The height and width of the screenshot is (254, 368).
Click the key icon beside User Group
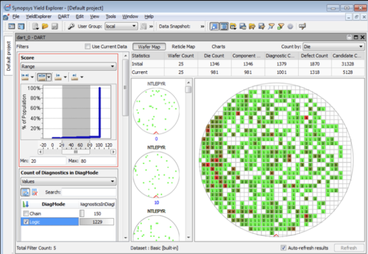coord(71,26)
